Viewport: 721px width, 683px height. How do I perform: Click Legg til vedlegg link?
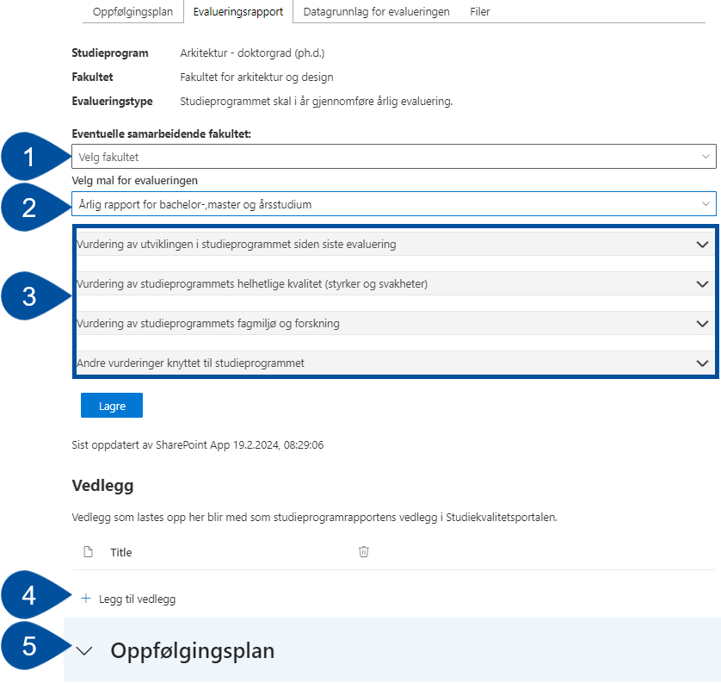(x=137, y=599)
